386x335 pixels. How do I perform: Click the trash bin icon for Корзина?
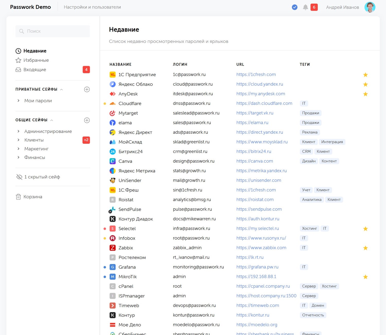[18, 197]
